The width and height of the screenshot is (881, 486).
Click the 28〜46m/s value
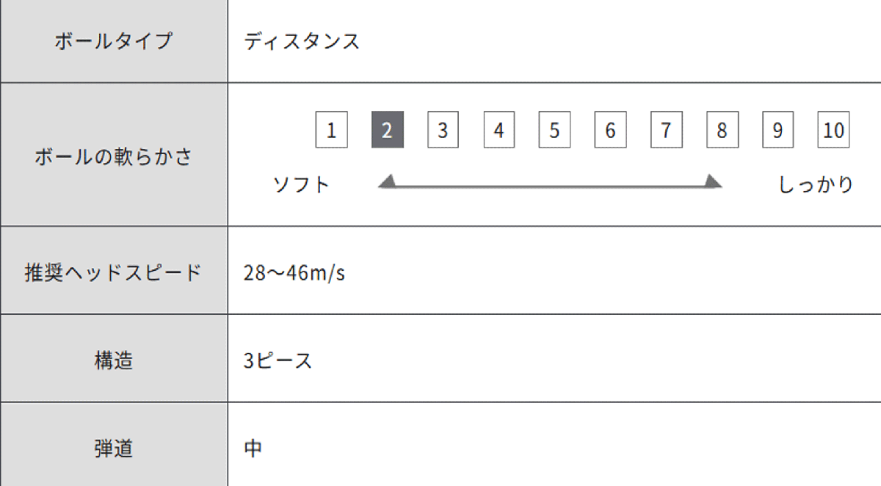tap(294, 274)
